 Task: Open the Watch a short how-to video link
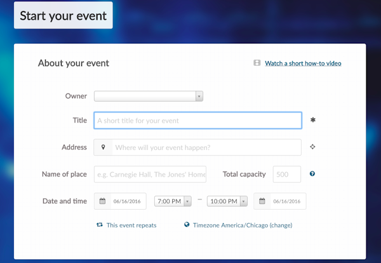(303, 64)
